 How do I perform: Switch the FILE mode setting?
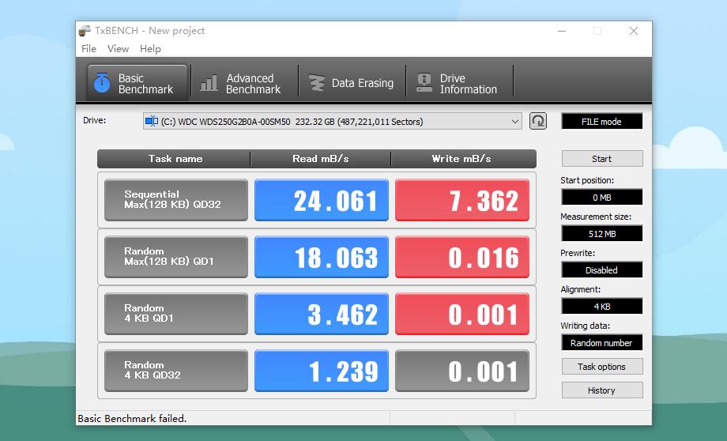coord(601,122)
